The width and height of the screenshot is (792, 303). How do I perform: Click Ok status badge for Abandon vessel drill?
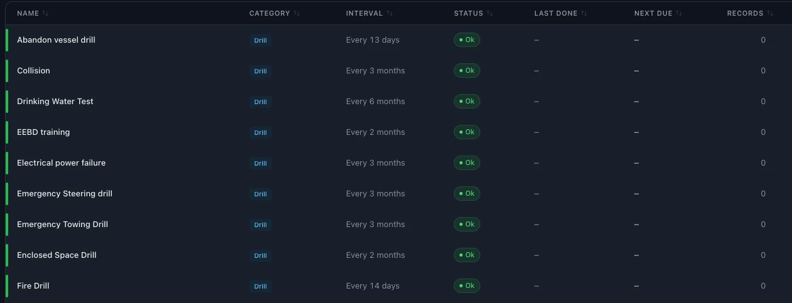(x=467, y=40)
